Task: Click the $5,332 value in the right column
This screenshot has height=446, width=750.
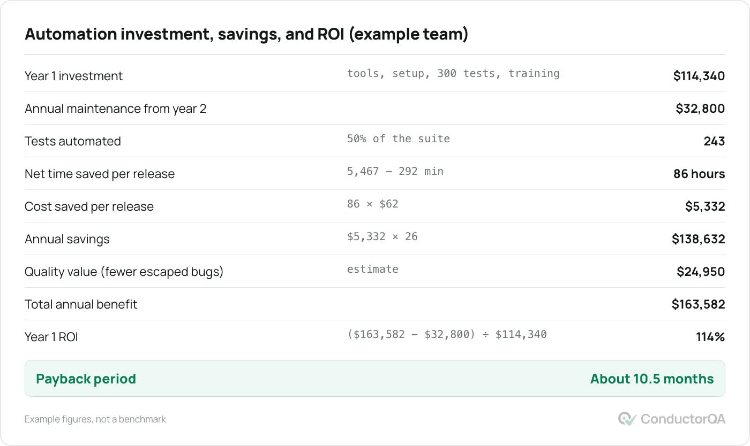Action: [705, 206]
